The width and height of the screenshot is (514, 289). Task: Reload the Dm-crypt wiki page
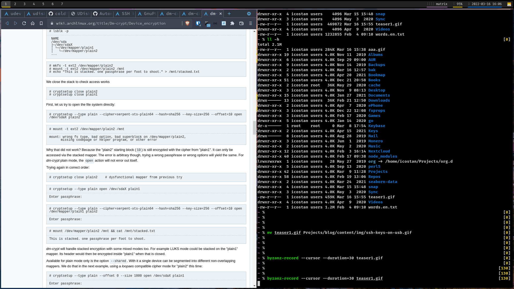point(24,23)
